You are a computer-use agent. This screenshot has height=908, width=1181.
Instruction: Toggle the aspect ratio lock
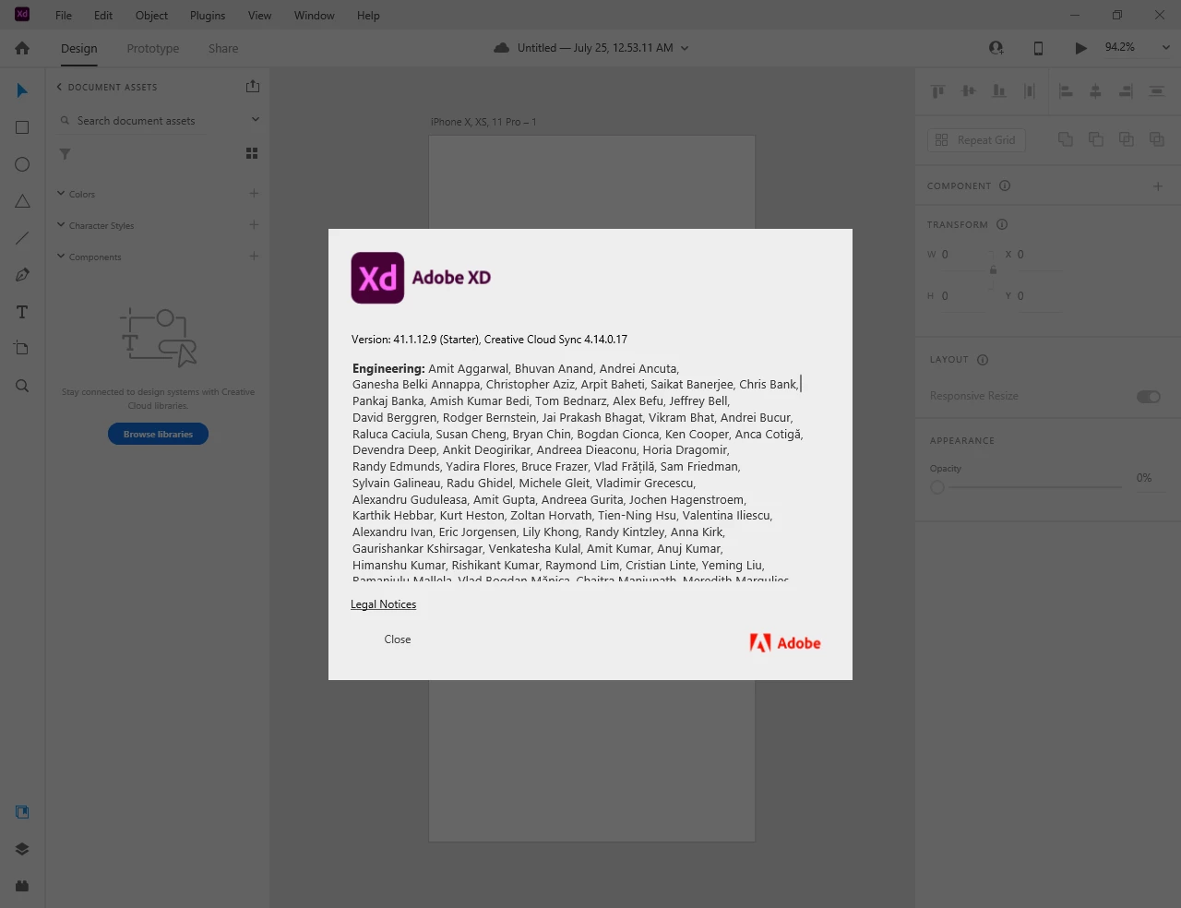[x=993, y=269]
